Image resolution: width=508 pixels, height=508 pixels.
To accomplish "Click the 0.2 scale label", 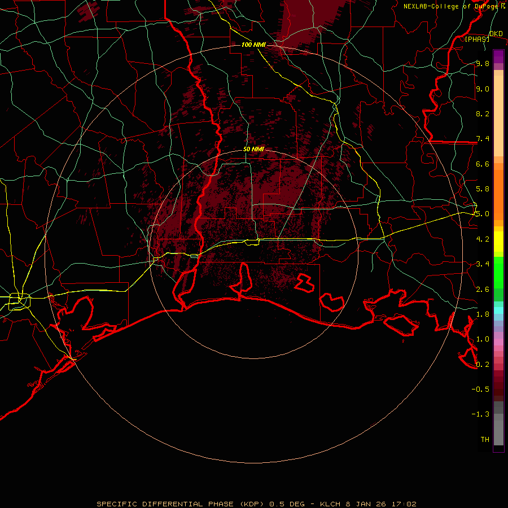I will coord(483,365).
